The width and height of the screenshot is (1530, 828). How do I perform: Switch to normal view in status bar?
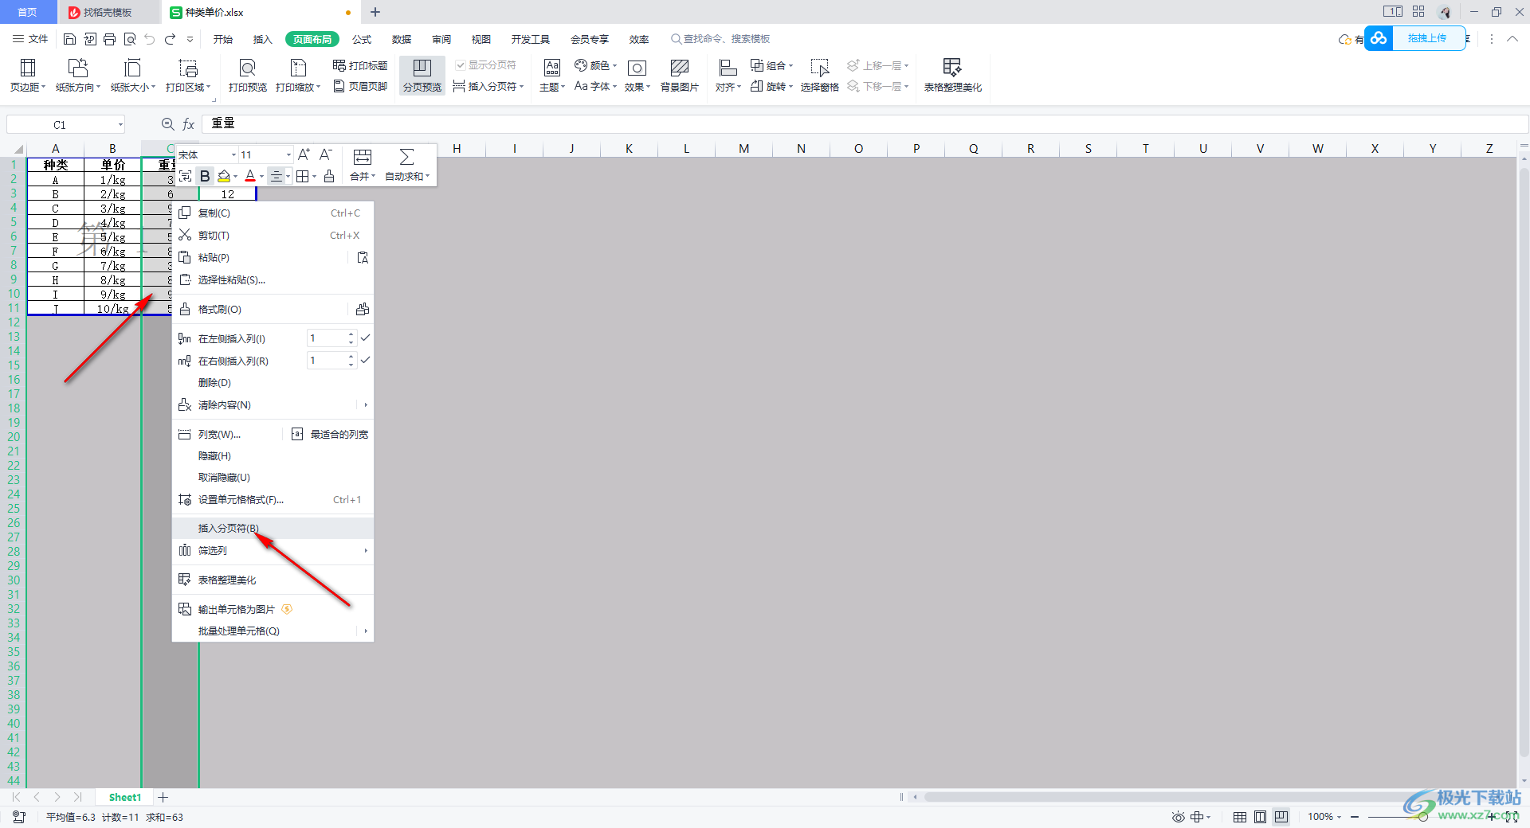click(x=1240, y=817)
